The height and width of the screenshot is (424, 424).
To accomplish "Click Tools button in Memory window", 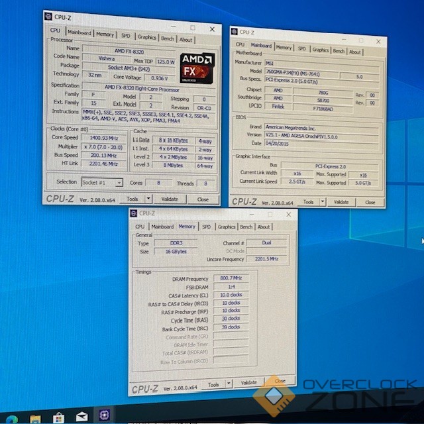I will point(213,384).
